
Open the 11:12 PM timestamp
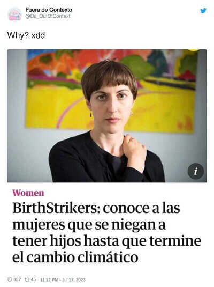point(49,280)
